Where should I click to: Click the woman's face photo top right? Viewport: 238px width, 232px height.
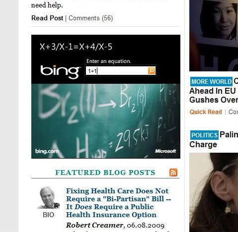214,36
